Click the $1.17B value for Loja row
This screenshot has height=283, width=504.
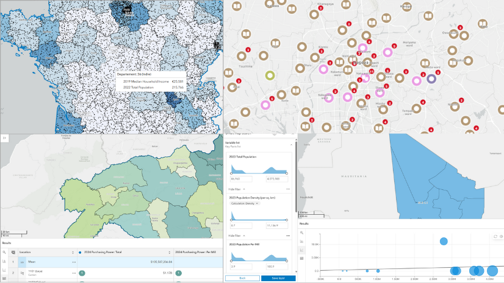pos(168,273)
